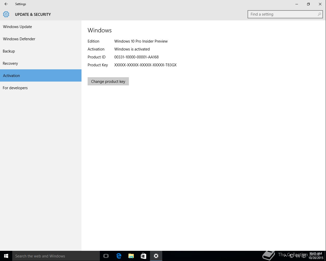Viewport: 326px width, 261px height.
Task: Click the taskbar clock and date
Action: point(316,256)
